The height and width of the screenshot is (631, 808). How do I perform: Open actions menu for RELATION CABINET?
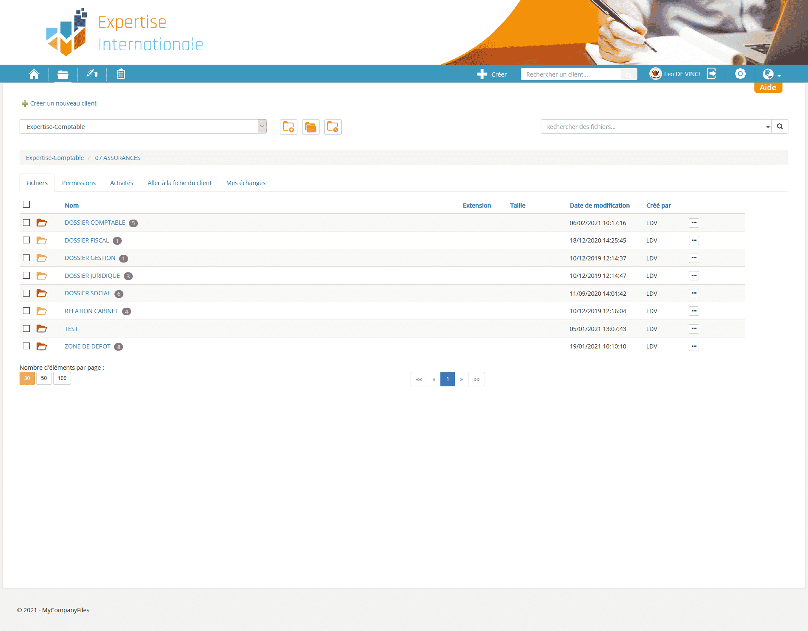(x=694, y=311)
